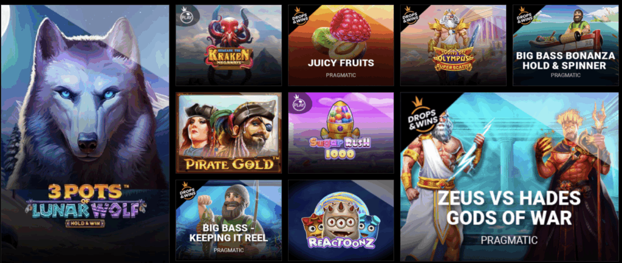Click Drops & Wins badge on Juicy Fruits
This screenshot has width=622, height=263.
click(298, 16)
